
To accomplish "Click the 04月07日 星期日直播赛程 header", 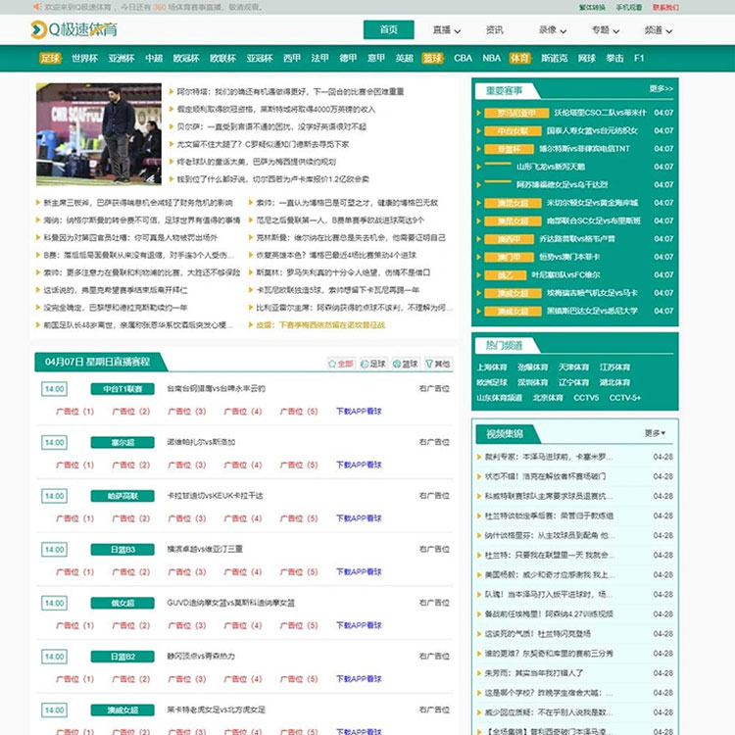I will point(97,362).
